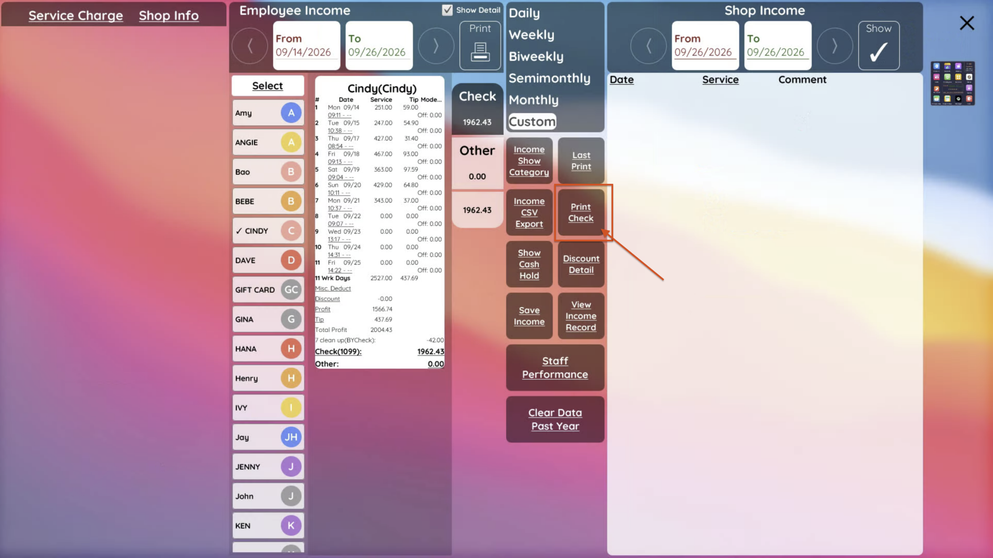Screen dimensions: 993x558
Task: Close the income screen with X
Action: pyautogui.click(x=967, y=23)
